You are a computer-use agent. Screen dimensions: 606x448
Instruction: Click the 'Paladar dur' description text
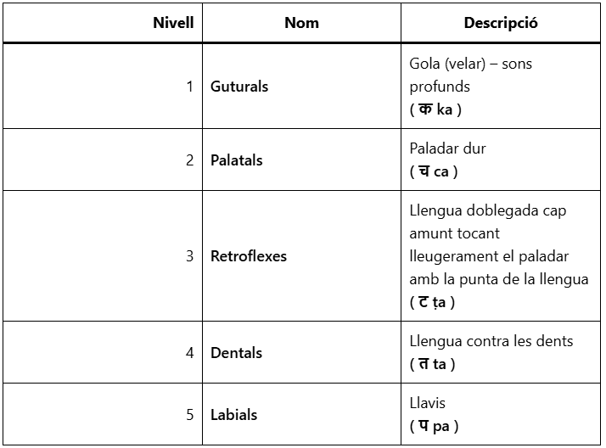tap(447, 148)
